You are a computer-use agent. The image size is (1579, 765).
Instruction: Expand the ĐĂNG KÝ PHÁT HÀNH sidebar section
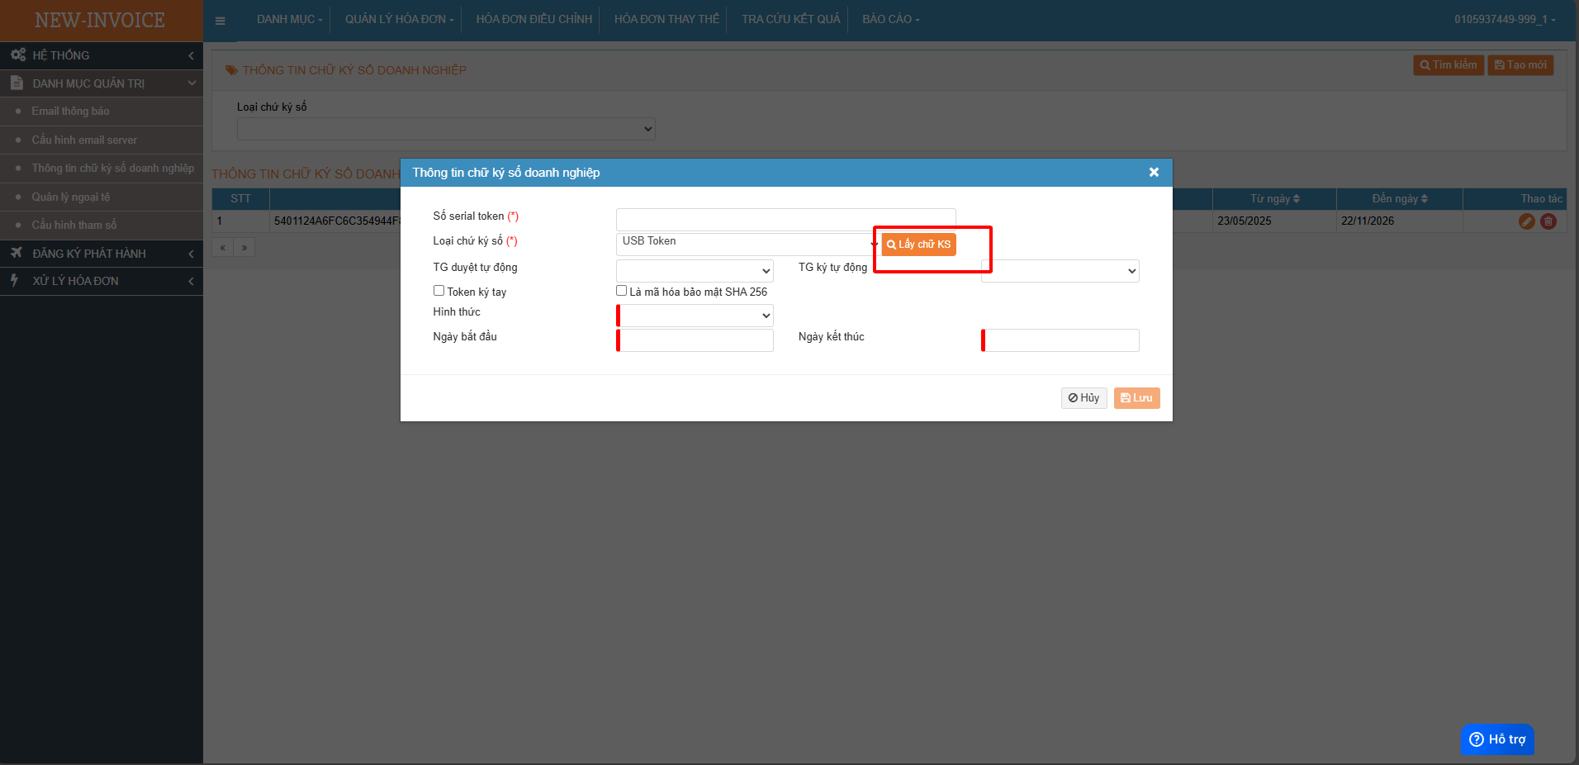[102, 254]
